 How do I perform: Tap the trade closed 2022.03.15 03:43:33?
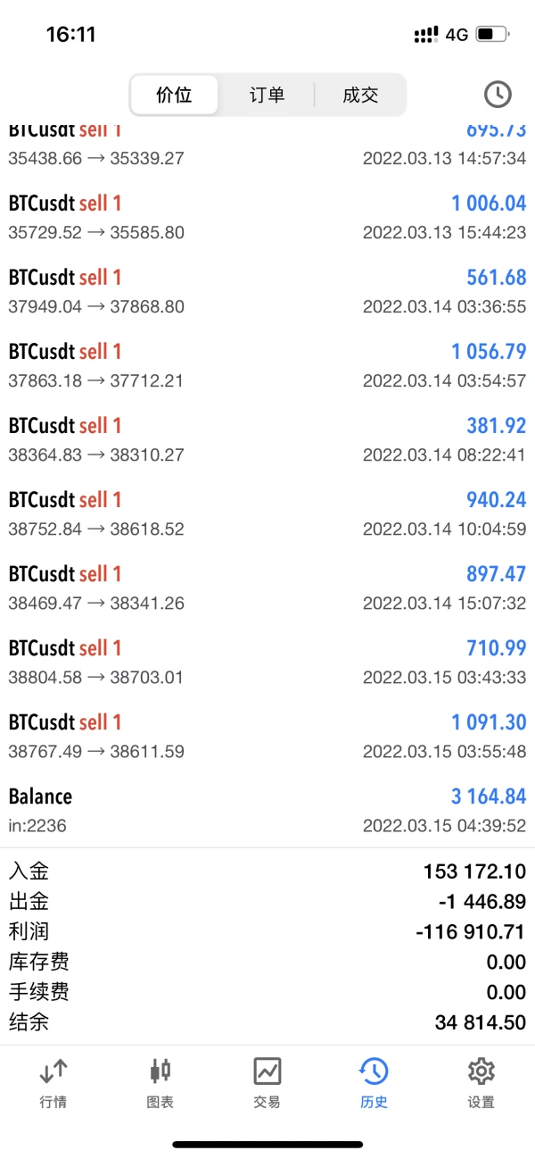[267, 662]
